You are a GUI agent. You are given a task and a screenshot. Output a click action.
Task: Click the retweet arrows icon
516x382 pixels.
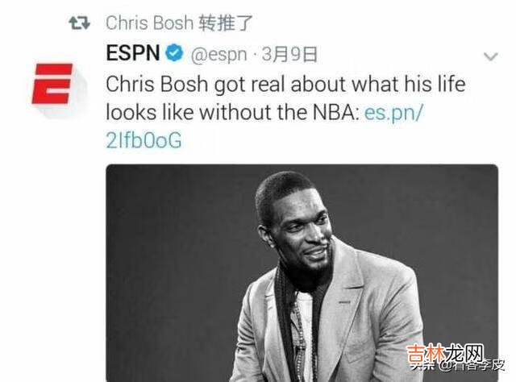tap(79, 23)
